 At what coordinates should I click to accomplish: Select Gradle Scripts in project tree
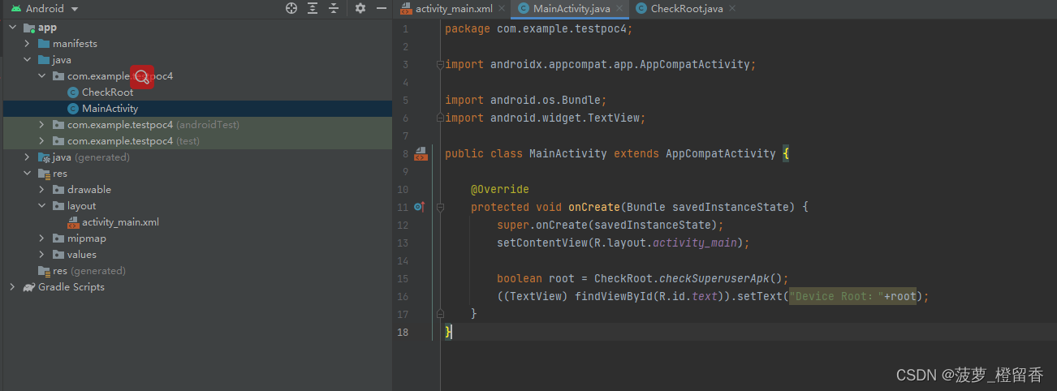[71, 287]
